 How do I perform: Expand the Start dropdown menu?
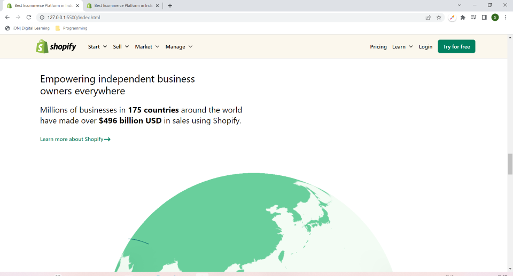97,47
